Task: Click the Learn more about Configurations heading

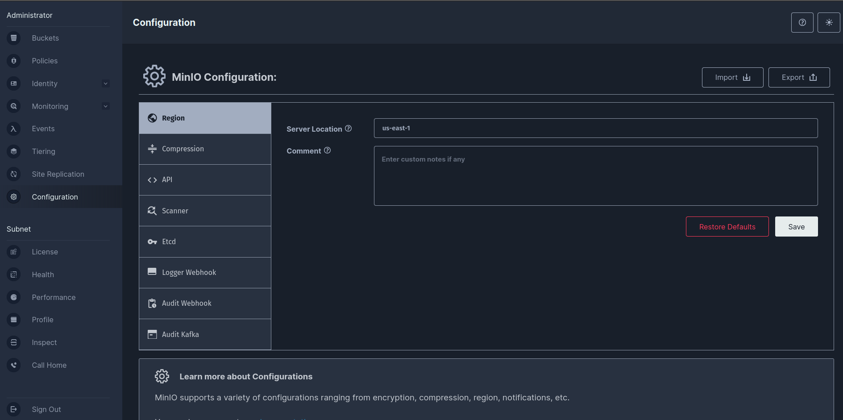Action: click(x=246, y=376)
